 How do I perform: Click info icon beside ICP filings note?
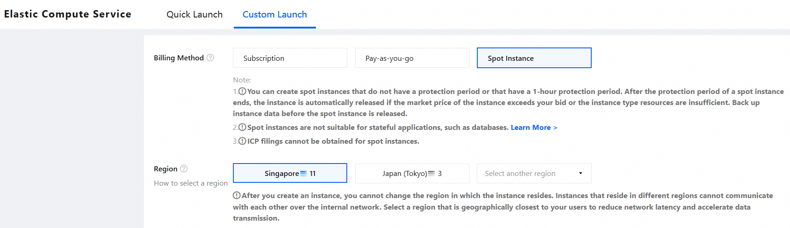click(242, 141)
